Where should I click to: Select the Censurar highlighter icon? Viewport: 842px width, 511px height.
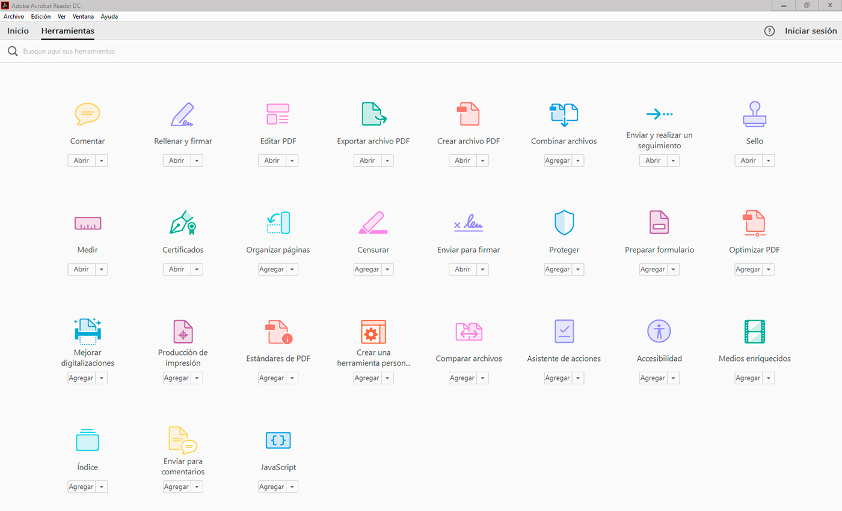click(373, 222)
